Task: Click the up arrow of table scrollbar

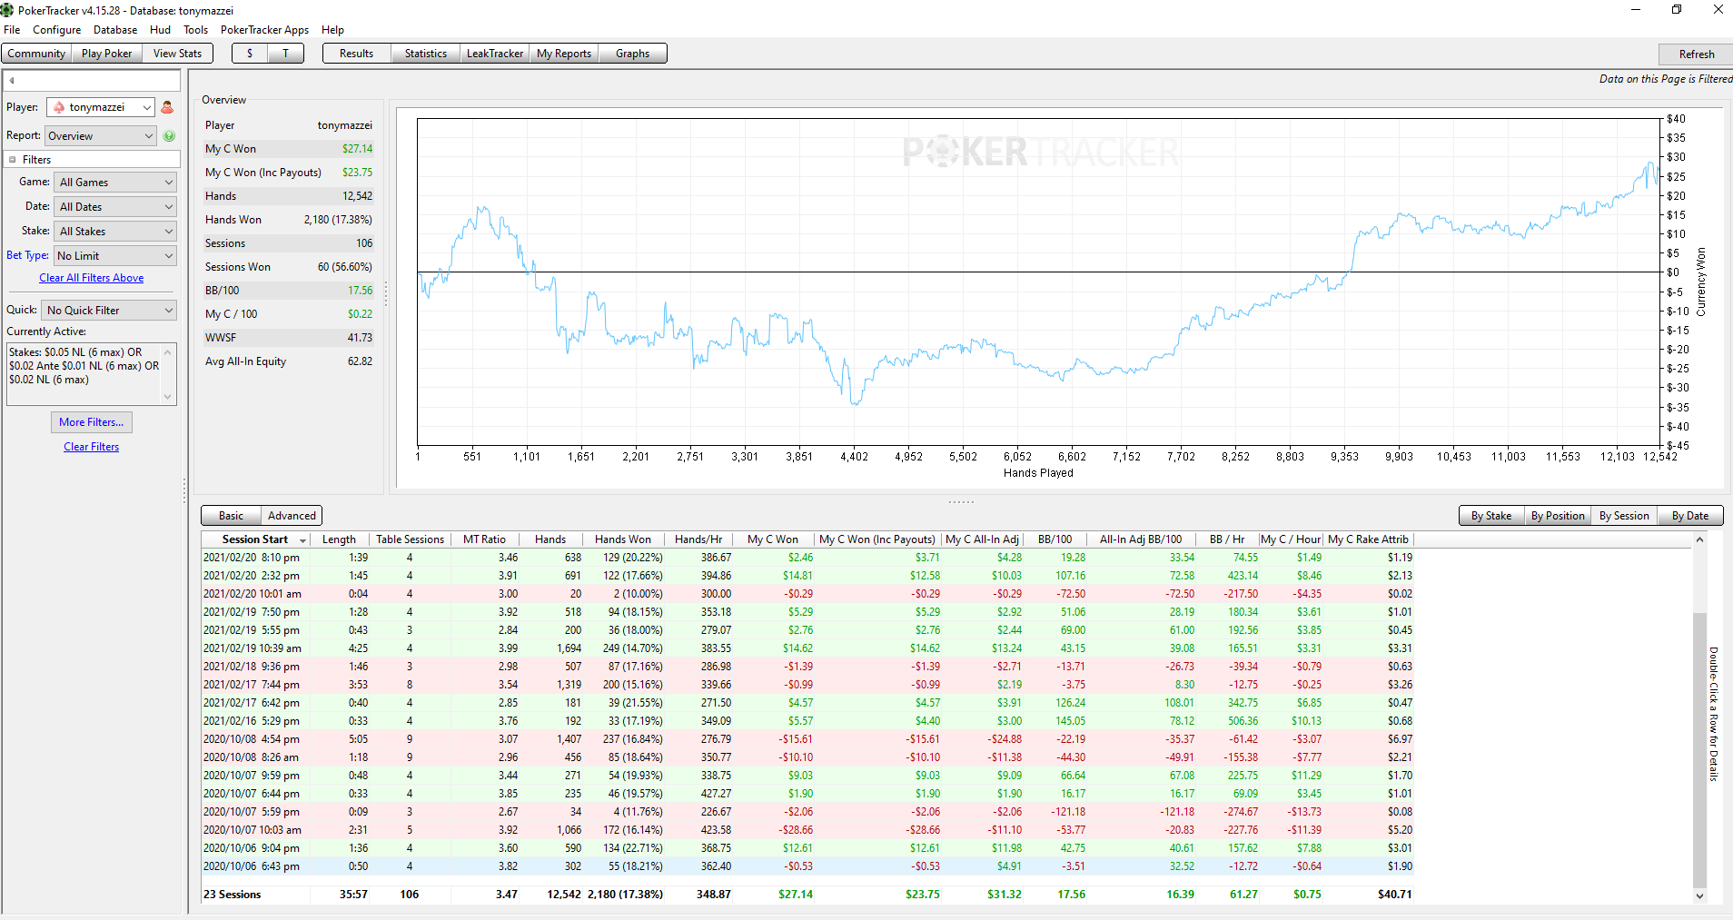Action: (x=1699, y=539)
